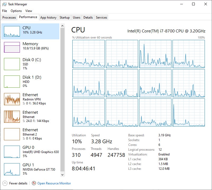212x190 pixels.
Task: Click the 247758 handles count
Action: pos(116,155)
